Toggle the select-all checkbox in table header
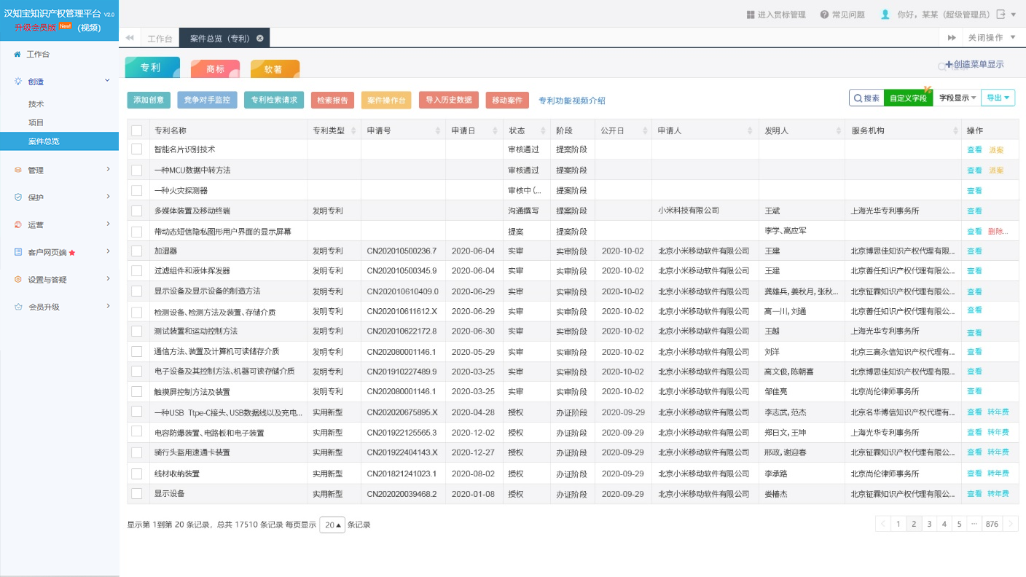1026x577 pixels. click(137, 130)
